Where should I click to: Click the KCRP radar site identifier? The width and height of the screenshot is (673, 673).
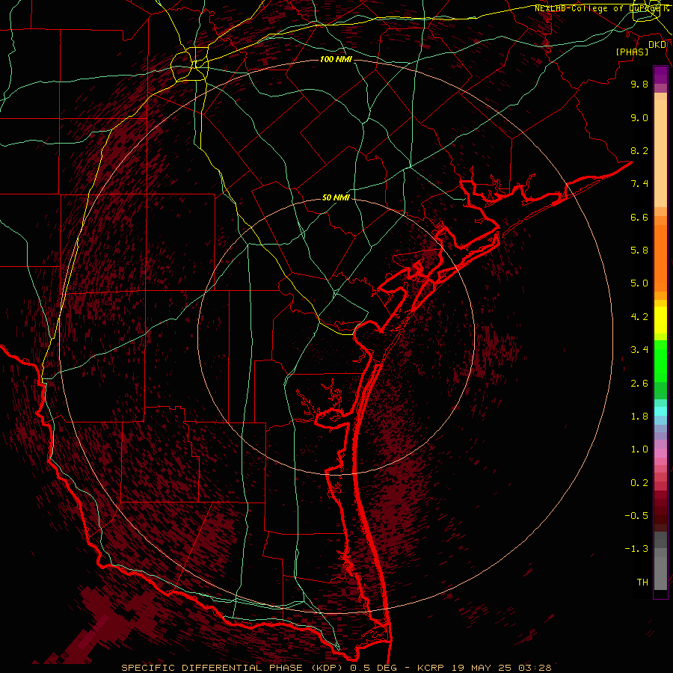[431, 668]
